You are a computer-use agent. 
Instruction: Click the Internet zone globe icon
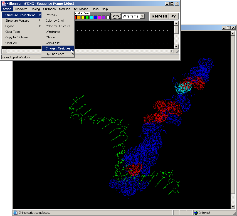[196, 213]
